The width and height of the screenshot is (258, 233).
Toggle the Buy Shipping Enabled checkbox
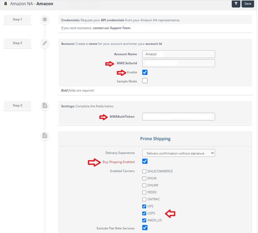click(x=145, y=161)
